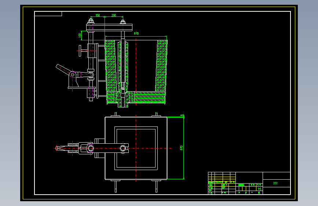This screenshot has width=318, height=206.
Task: Select the horizontal 670 dimension text
Action: tap(136, 33)
